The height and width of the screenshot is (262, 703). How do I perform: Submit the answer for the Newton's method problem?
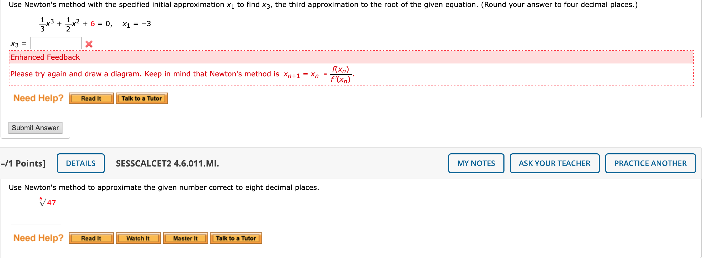pyautogui.click(x=35, y=128)
